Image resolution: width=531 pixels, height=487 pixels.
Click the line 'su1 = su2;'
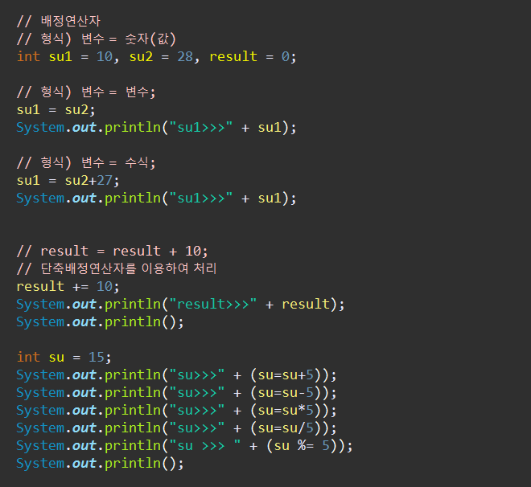click(x=56, y=110)
